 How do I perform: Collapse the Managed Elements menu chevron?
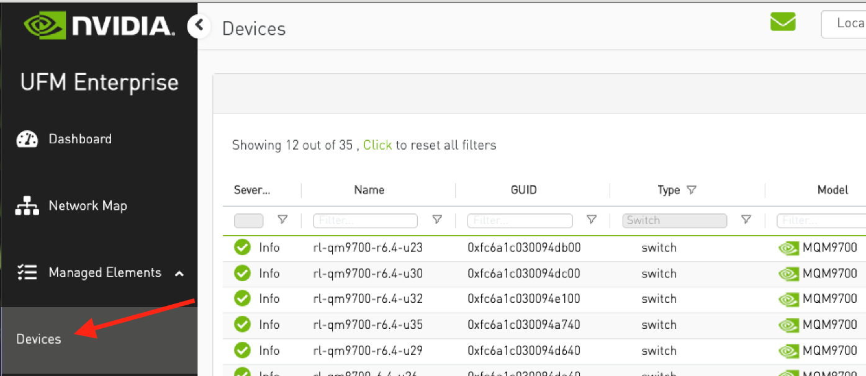click(179, 273)
